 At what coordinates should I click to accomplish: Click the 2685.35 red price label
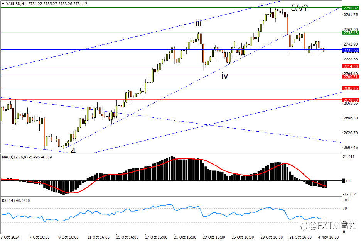351,88
